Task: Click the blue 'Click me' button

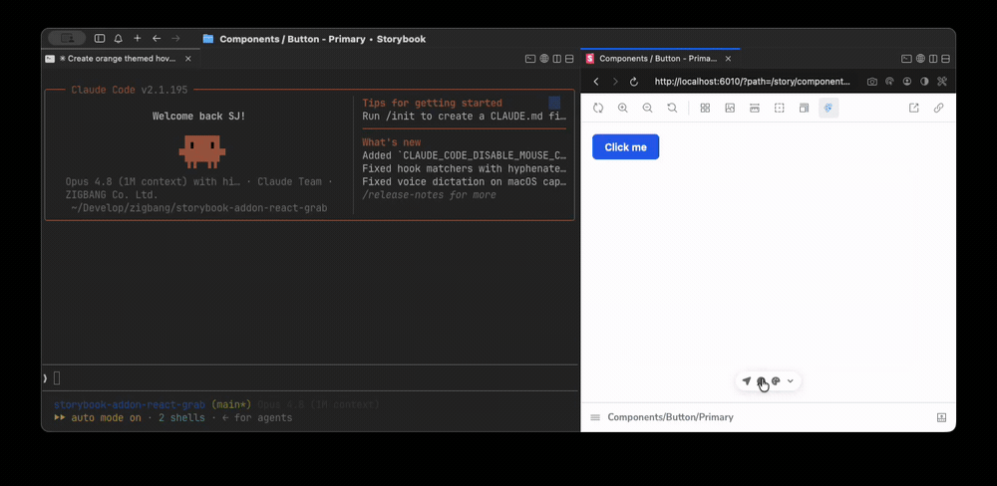Action: (626, 146)
